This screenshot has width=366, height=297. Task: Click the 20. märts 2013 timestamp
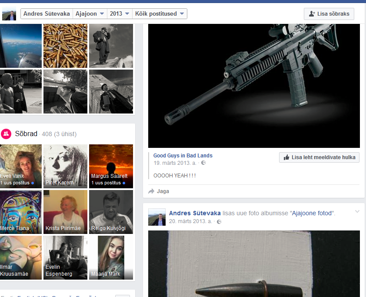coord(190,221)
